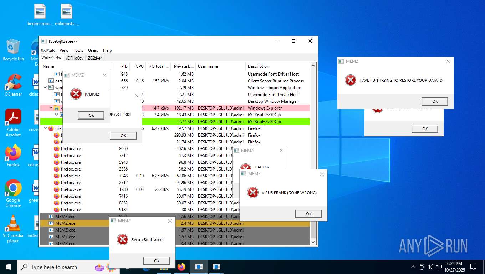Select the mikeposts image file on desktop
Screen dimensions: 485x274
pyautogui.click(x=67, y=15)
